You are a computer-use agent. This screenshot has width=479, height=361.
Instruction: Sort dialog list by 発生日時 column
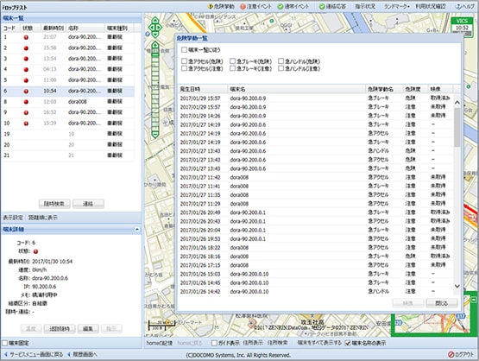[203, 89]
